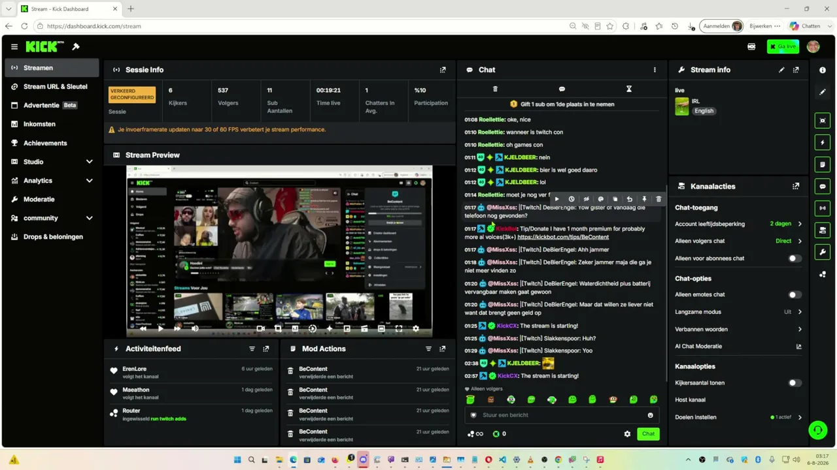Expand Verbannen woorden settings
This screenshot has width=837, height=470.
tap(738, 329)
